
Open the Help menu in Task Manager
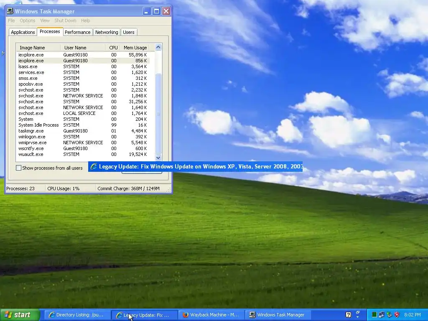point(85,20)
